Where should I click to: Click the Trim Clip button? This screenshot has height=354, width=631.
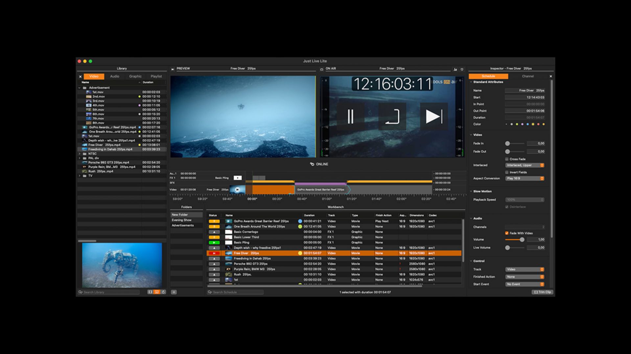click(x=542, y=292)
